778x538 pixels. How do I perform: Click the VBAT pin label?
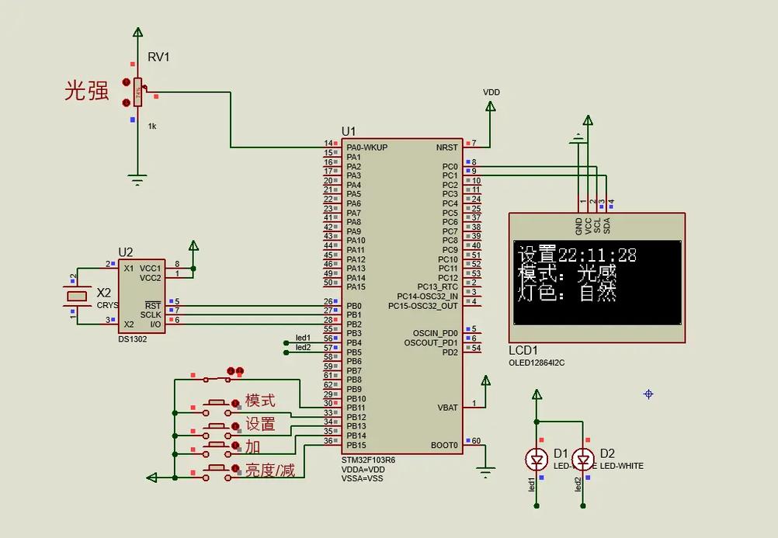[x=447, y=408]
